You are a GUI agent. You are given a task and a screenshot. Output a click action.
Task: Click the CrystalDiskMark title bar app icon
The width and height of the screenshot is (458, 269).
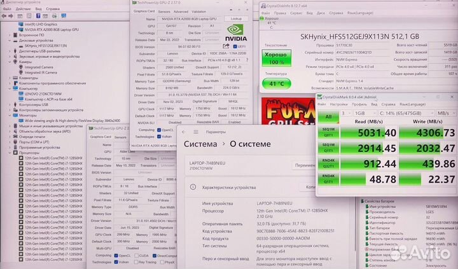[319, 97]
